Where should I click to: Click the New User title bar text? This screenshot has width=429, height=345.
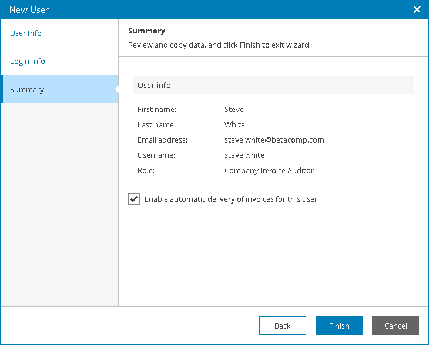29,10
